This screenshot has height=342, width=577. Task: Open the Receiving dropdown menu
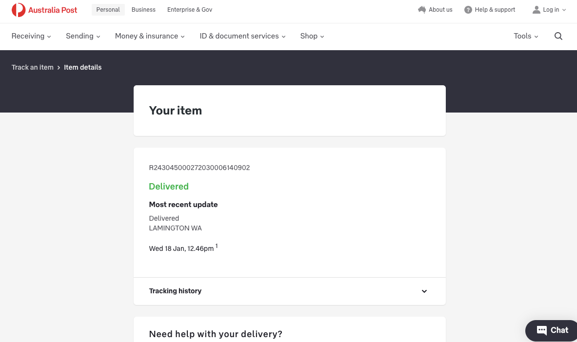(31, 36)
